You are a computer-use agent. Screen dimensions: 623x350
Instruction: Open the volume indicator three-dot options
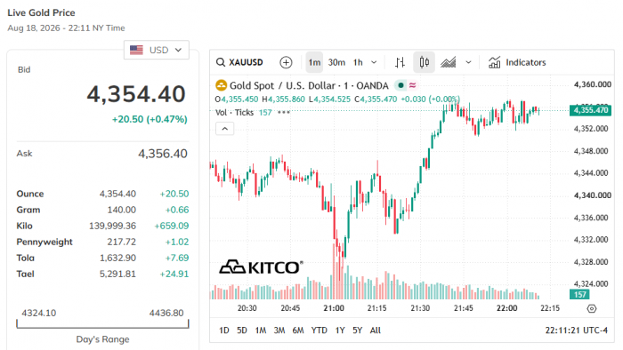[x=284, y=113]
